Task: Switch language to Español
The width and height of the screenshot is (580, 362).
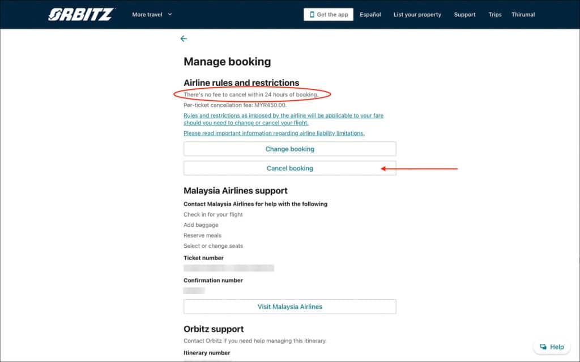Action: click(x=370, y=14)
